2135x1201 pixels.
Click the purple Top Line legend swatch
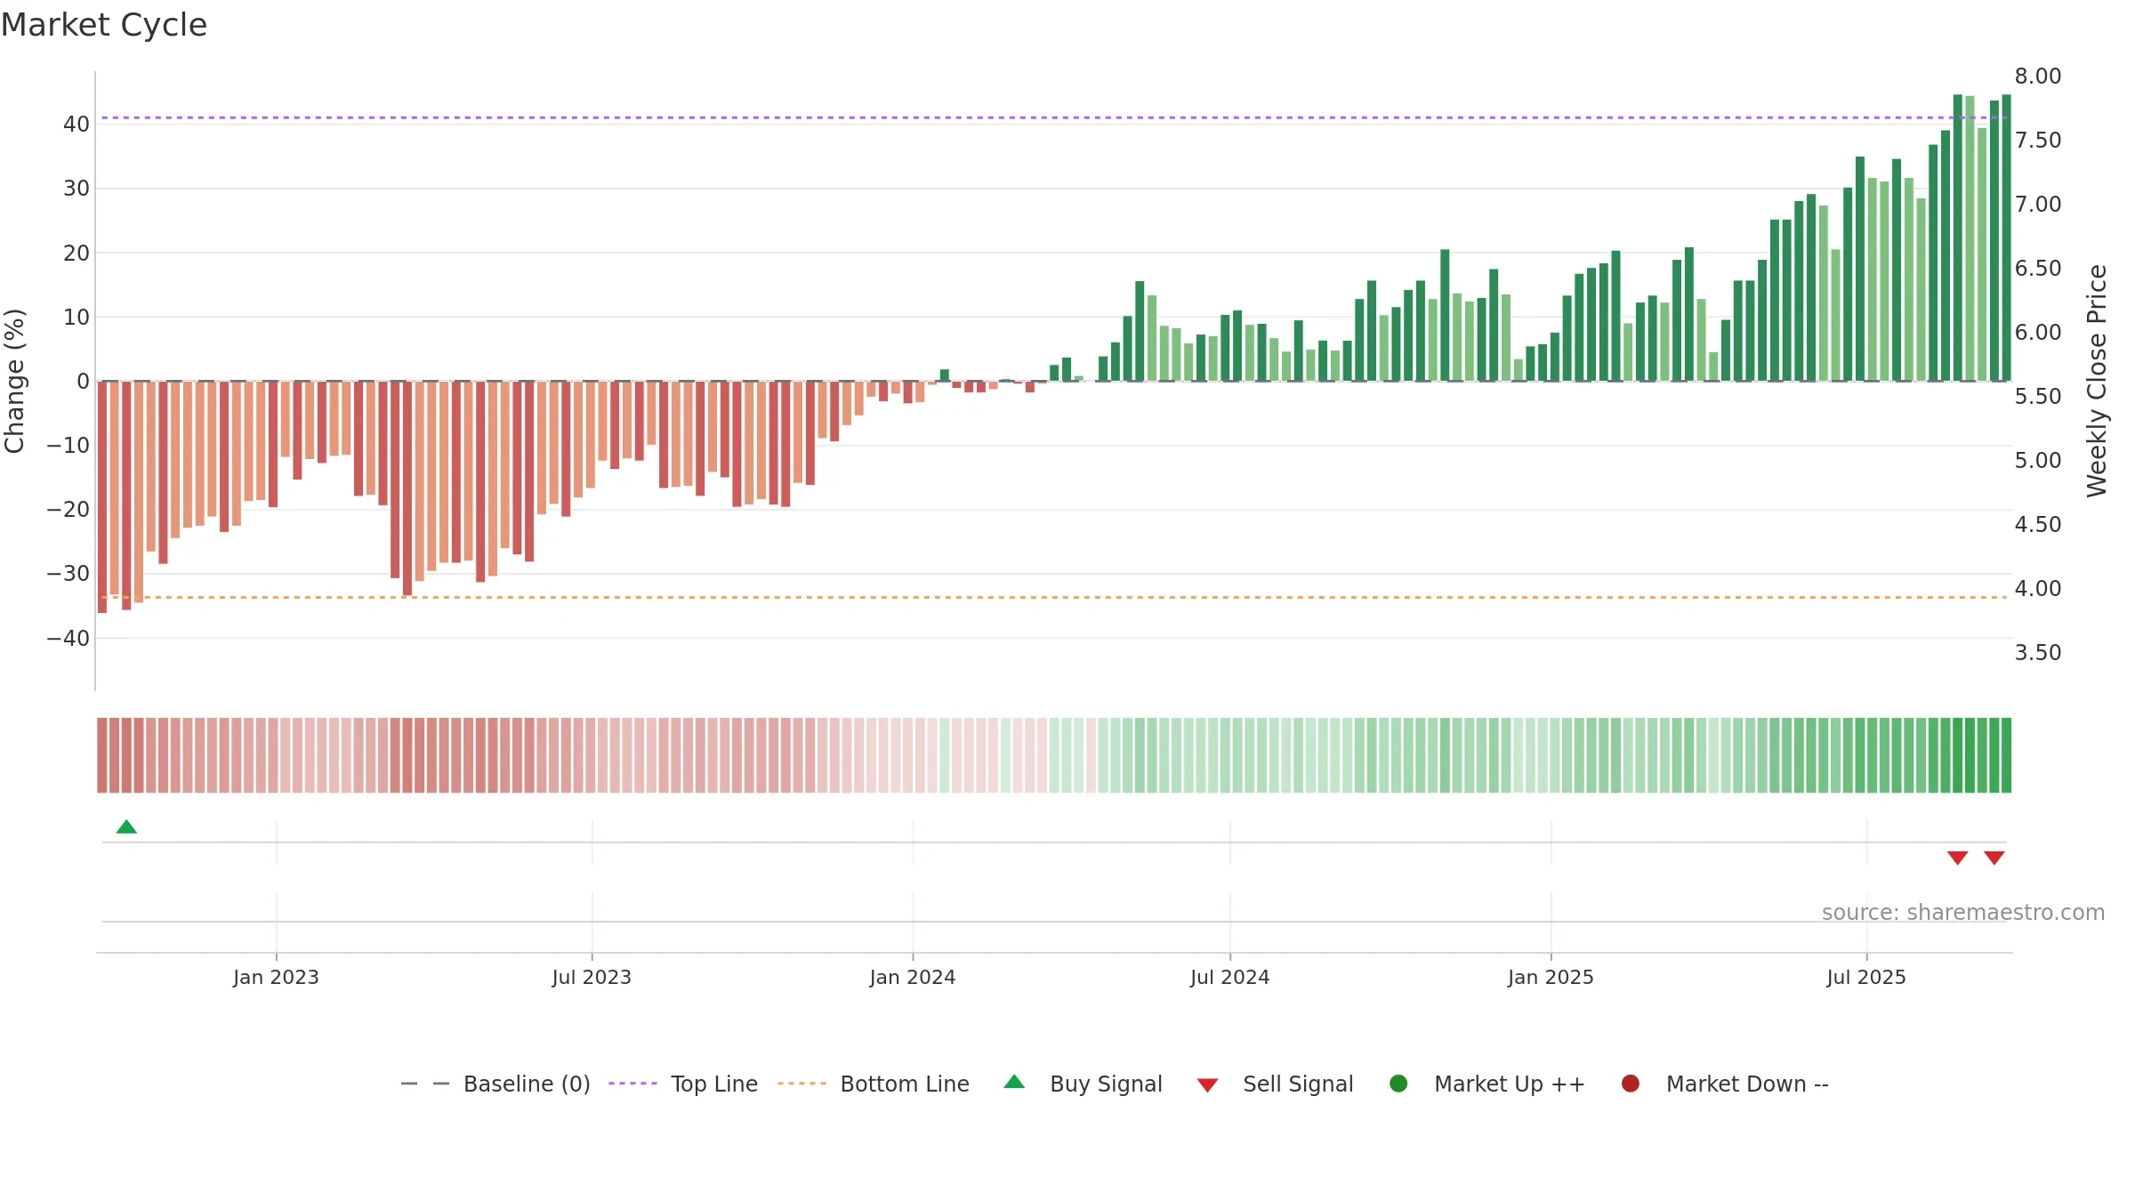point(632,1084)
